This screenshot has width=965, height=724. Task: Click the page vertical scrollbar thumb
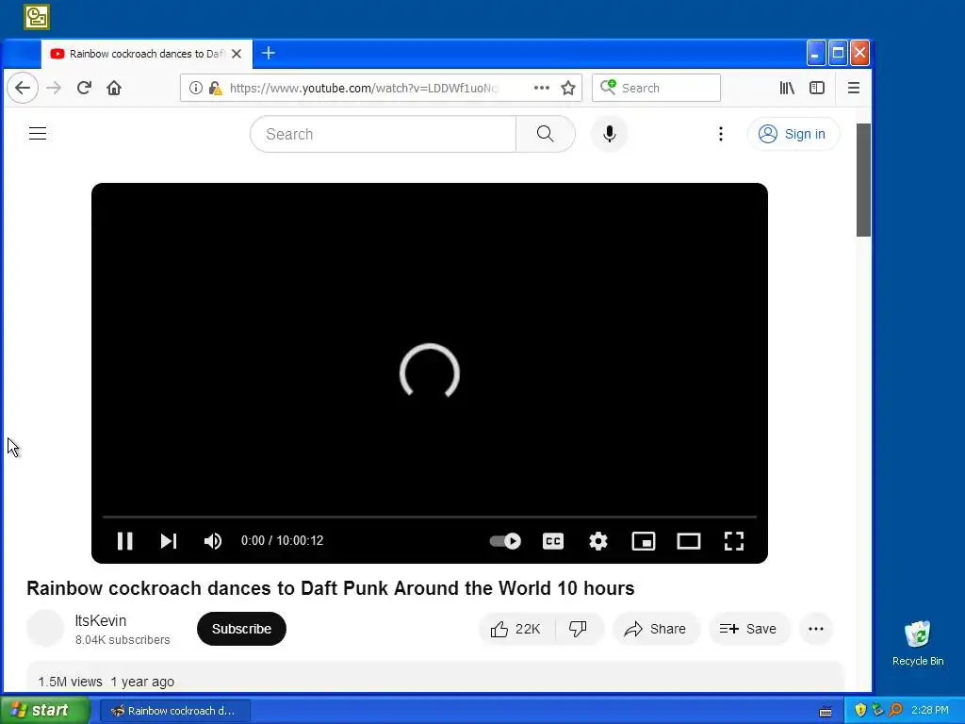(x=863, y=180)
